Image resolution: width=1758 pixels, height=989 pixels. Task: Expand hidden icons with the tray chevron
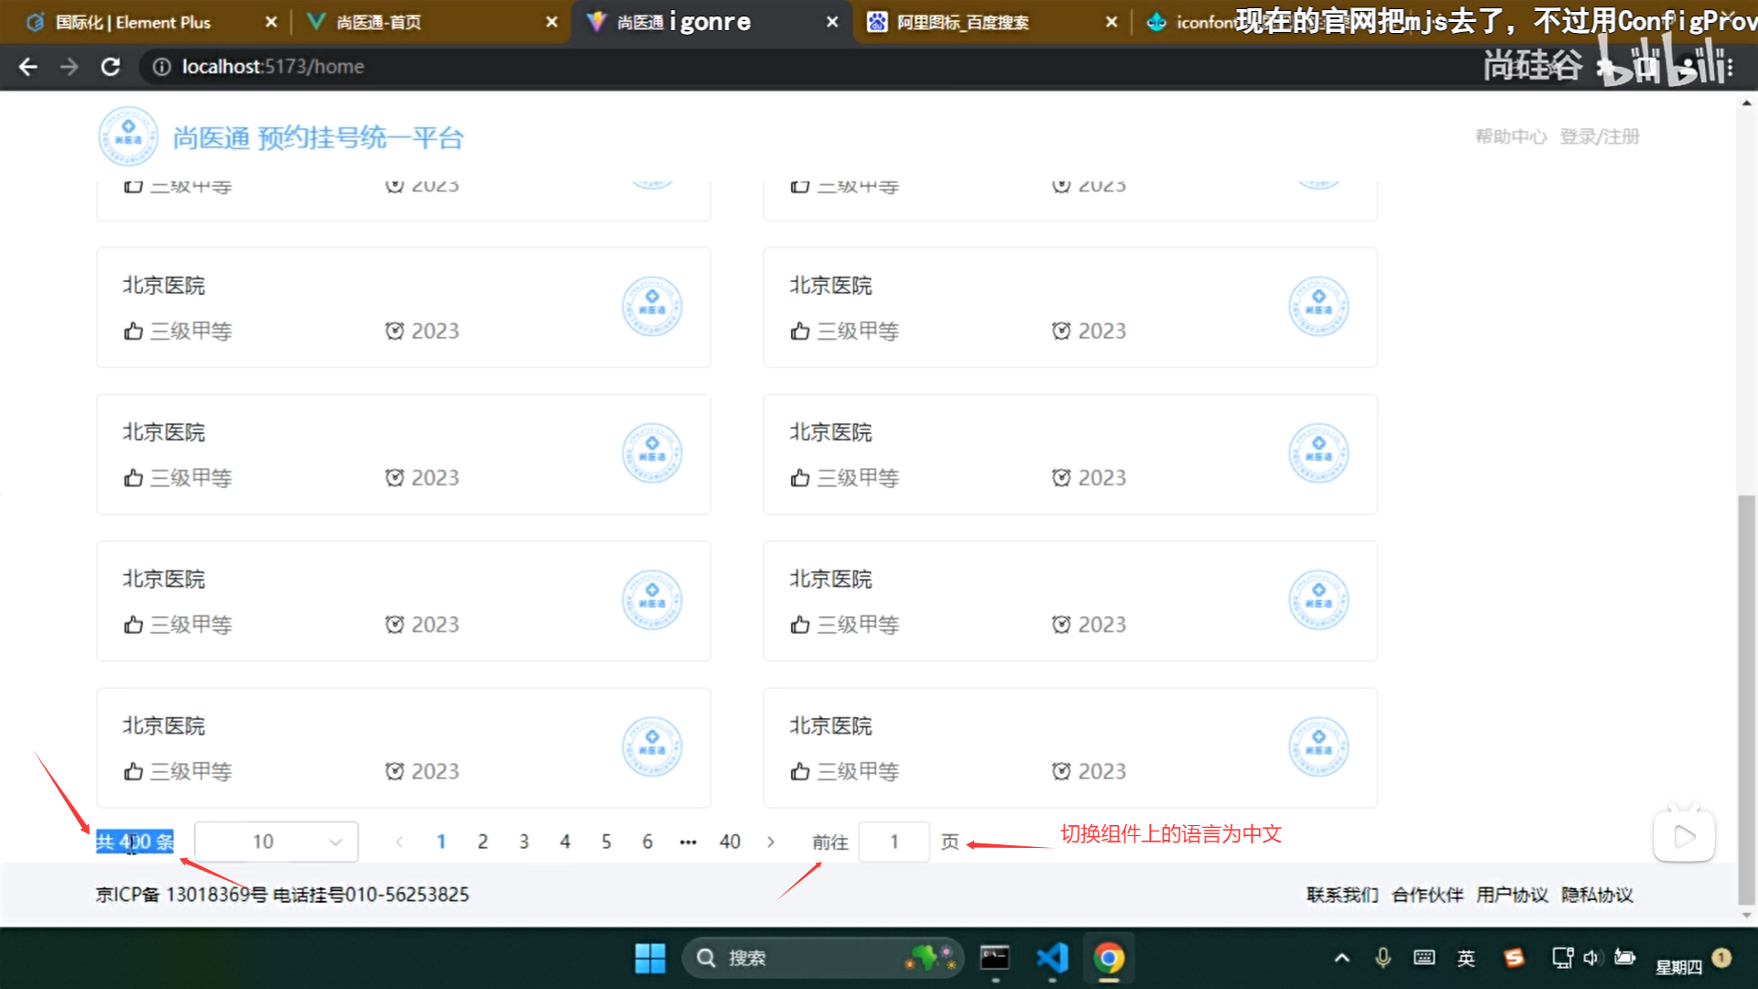[1340, 958]
